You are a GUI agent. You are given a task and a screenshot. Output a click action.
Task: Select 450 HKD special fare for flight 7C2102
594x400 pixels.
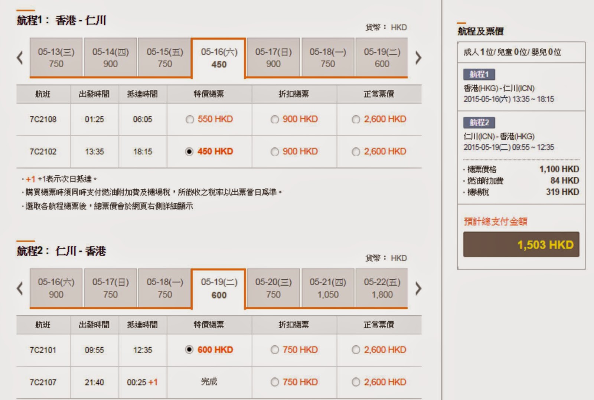(x=189, y=152)
